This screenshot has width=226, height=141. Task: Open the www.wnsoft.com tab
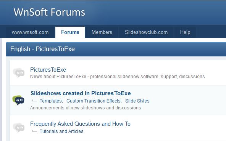pos(30,32)
